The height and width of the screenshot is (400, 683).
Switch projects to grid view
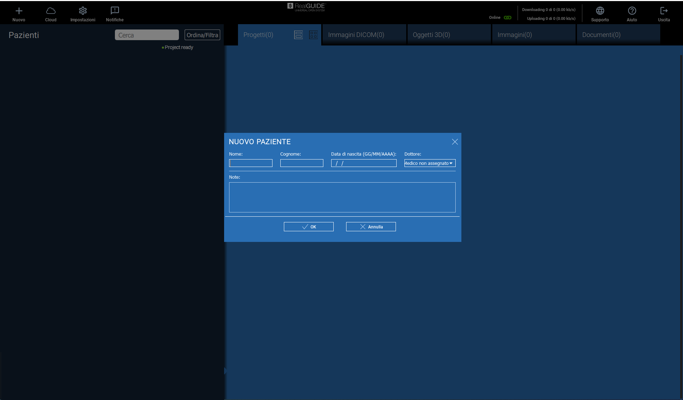(313, 35)
